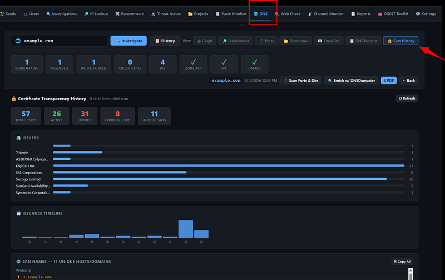Click the *.example.com wildcard entry
The height and width of the screenshot is (280, 445).
click(37, 277)
